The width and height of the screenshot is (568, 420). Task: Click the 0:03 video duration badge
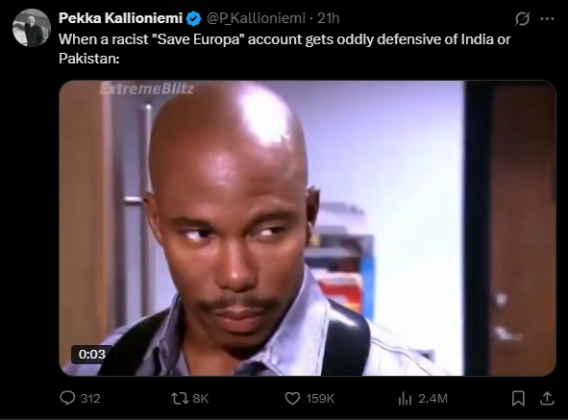[x=91, y=354]
